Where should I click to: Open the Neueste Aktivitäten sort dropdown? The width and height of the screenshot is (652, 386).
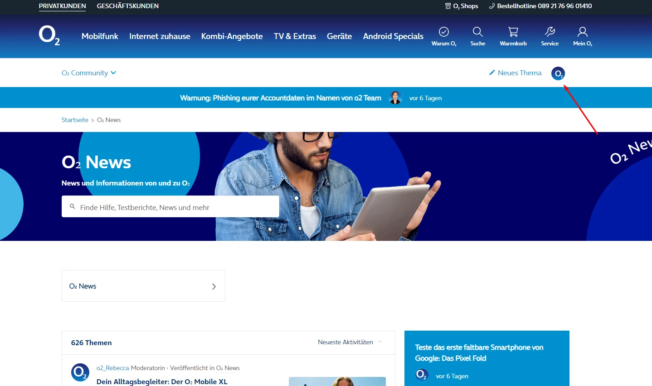350,342
